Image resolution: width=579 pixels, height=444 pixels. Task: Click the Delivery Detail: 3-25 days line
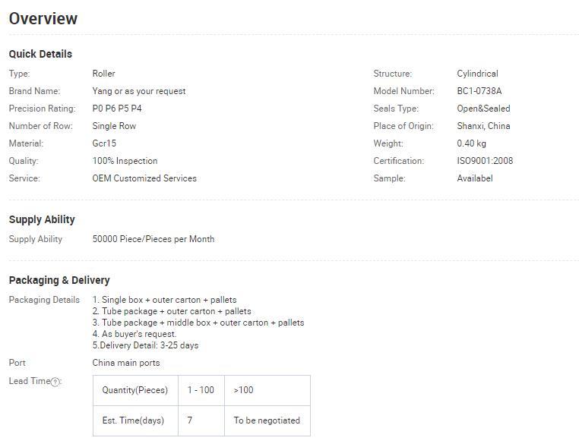(x=145, y=345)
